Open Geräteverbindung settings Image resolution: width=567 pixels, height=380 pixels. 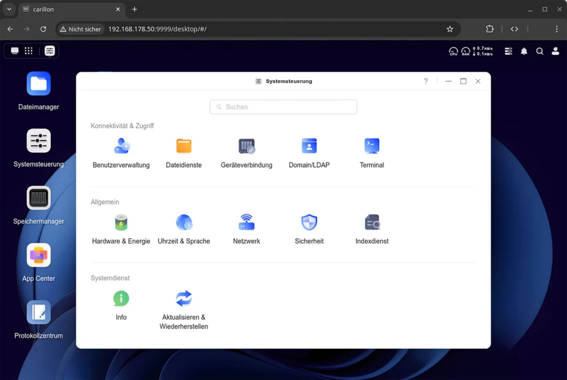coord(246,146)
